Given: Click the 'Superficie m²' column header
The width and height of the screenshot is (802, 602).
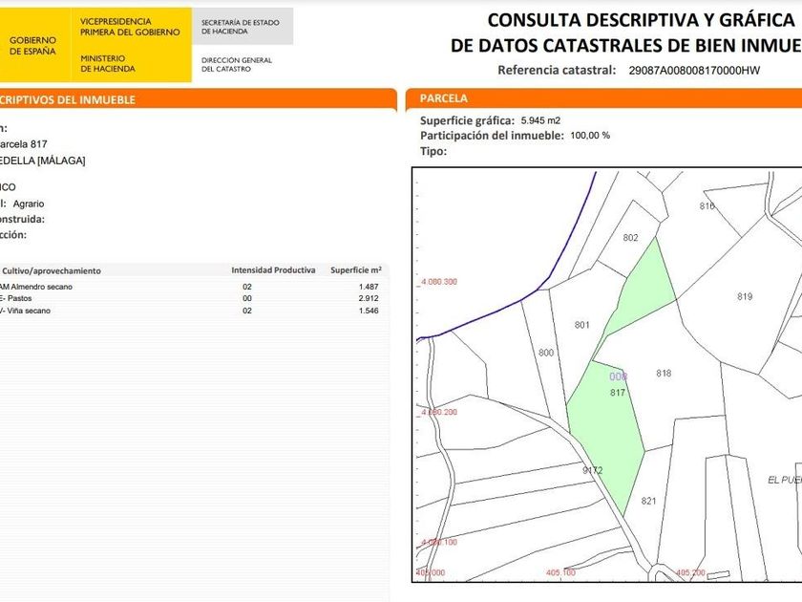Looking at the screenshot, I should 356,270.
